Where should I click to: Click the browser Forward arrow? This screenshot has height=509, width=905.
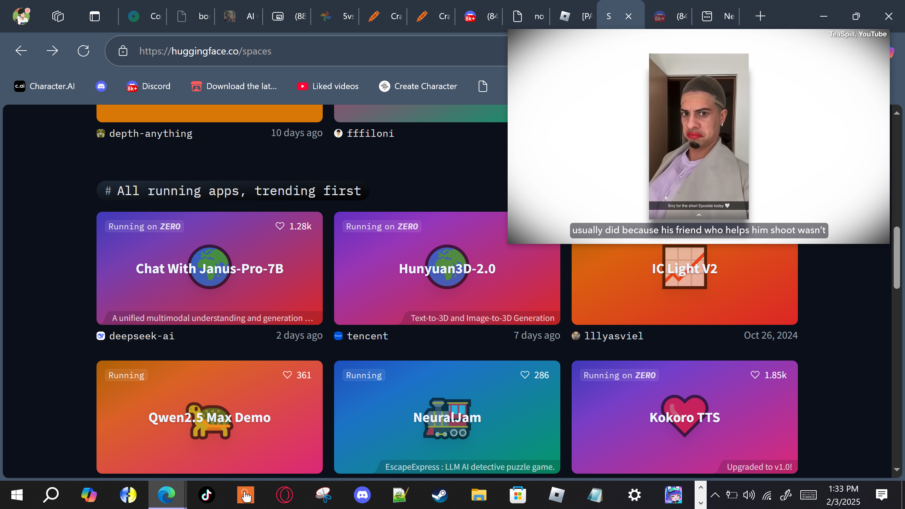(x=52, y=51)
